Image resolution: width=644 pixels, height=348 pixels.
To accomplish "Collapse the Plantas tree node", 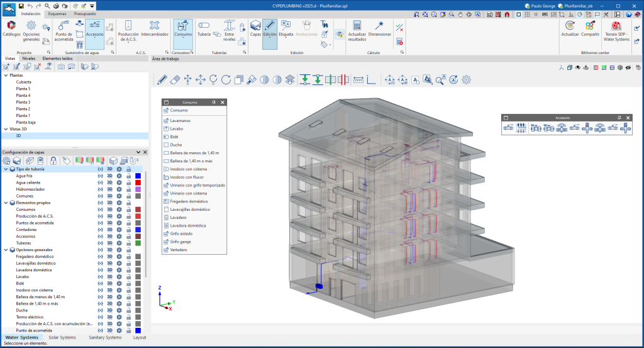I will 6,75.
